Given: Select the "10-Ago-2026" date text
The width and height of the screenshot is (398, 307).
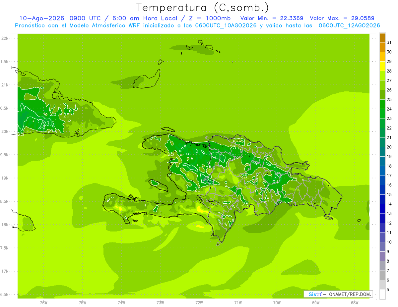Looking at the screenshot, I should coord(41,18).
